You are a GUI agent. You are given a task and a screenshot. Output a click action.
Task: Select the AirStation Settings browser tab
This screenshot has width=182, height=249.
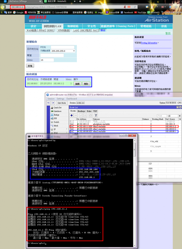pyautogui.click(x=21, y=2)
